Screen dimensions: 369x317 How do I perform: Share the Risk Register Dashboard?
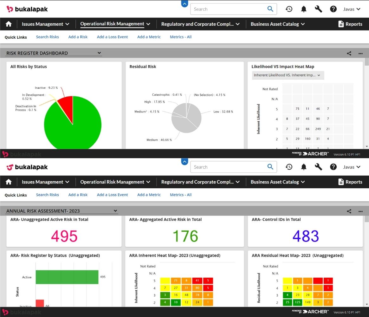coord(349,54)
